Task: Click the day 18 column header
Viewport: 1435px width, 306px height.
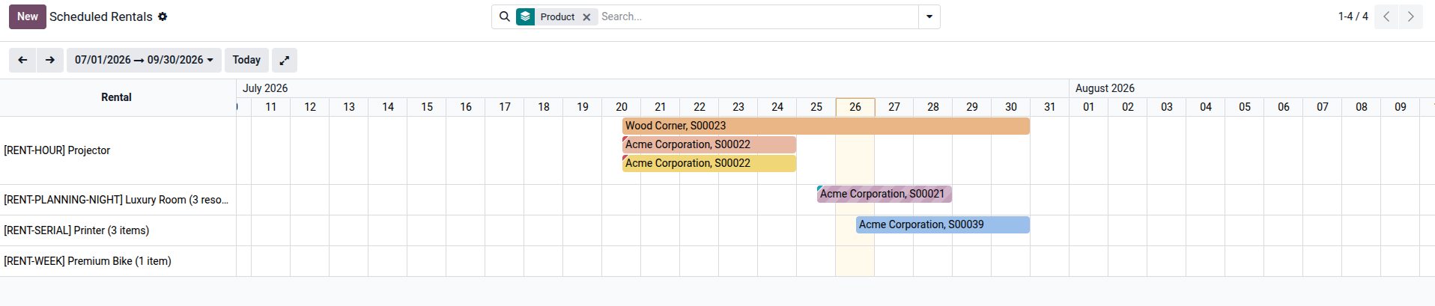Action: click(544, 107)
